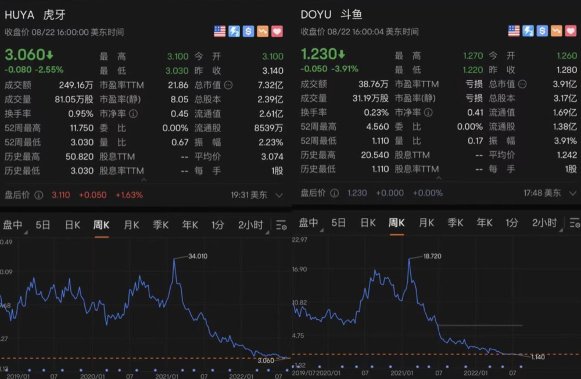This screenshot has width=581, height=379.
Task: Click HUYA 虎牙 stock title
Action: tap(35, 15)
